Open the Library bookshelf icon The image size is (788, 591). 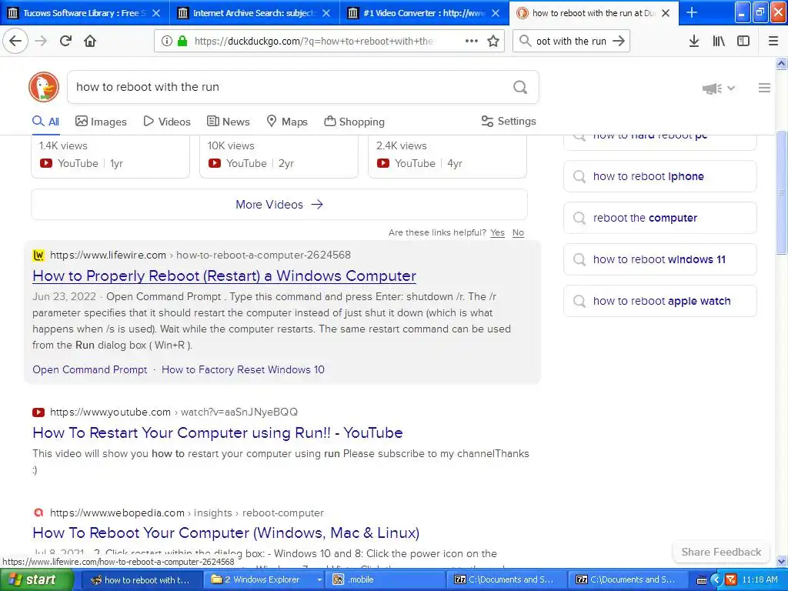point(719,41)
